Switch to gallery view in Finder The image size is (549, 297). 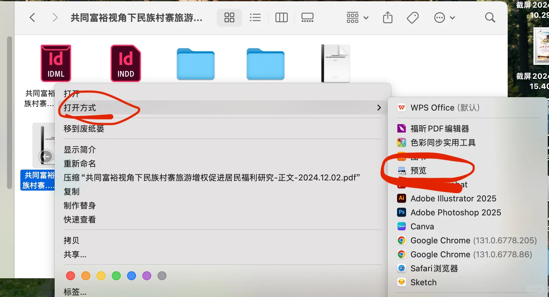click(x=307, y=17)
